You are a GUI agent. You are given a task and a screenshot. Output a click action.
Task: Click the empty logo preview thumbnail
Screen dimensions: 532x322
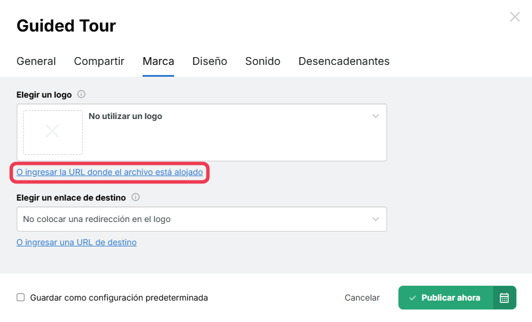tap(53, 132)
